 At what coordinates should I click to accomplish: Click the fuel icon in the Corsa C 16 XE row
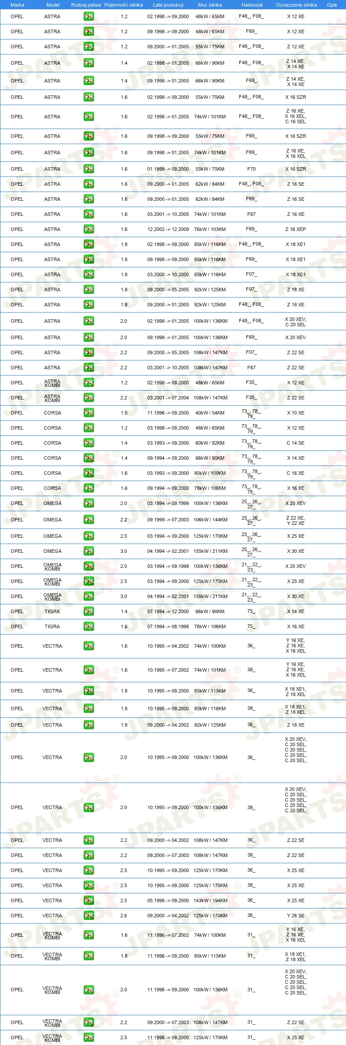pos(88,473)
